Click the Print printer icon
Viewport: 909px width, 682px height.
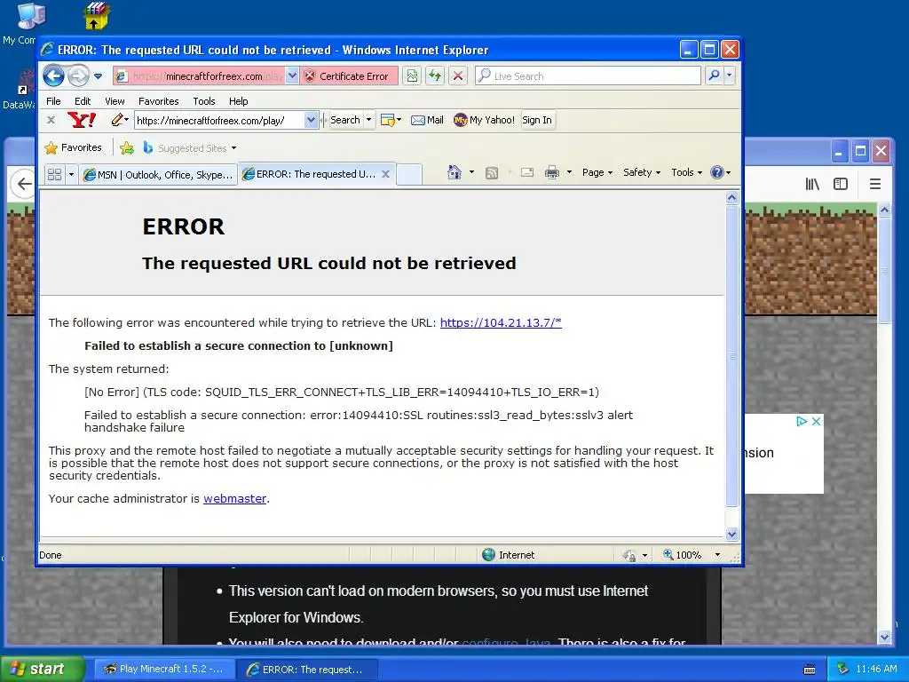point(552,172)
